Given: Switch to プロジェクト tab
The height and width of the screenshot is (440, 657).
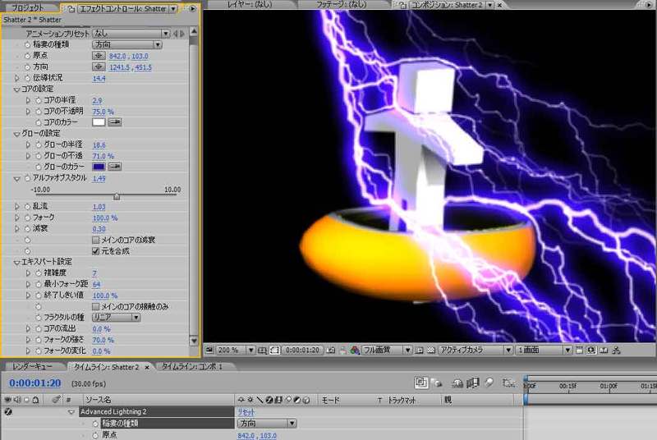Looking at the screenshot, I should [x=28, y=7].
